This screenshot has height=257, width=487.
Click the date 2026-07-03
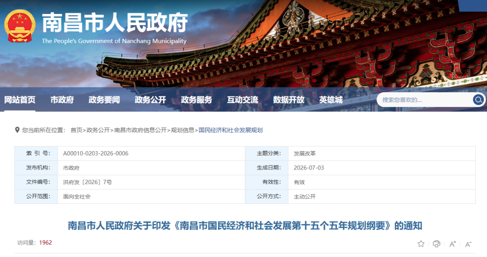(309, 168)
